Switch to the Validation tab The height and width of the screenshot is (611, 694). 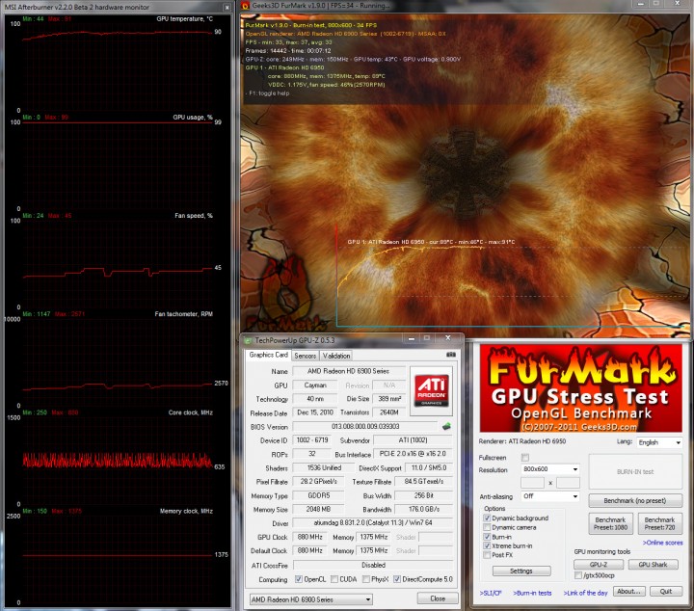coord(336,356)
